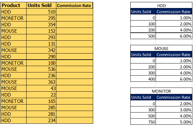Select the MONITOR cell with 295 units

pyautogui.click(x=13, y=18)
